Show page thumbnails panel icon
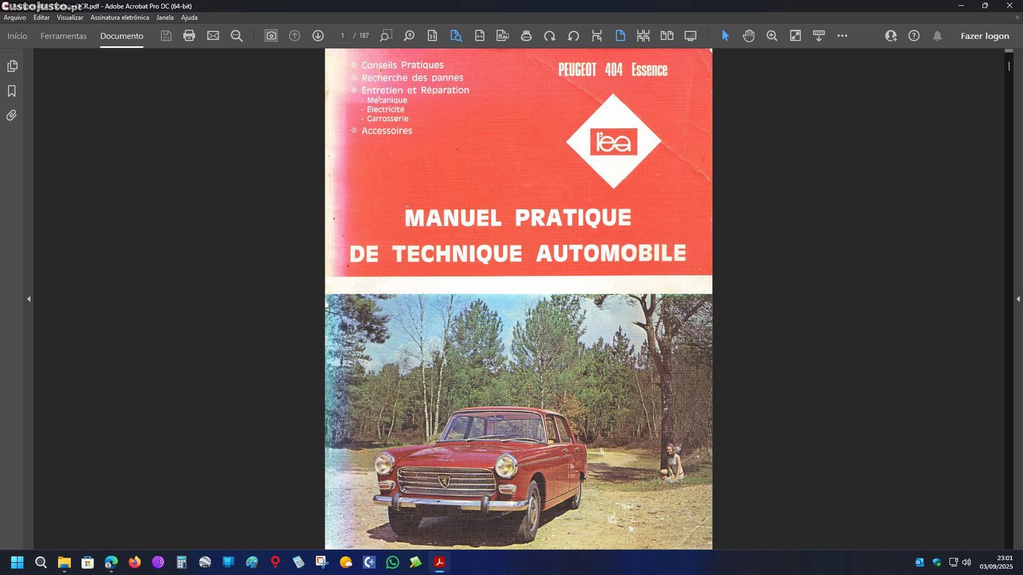 (x=12, y=66)
